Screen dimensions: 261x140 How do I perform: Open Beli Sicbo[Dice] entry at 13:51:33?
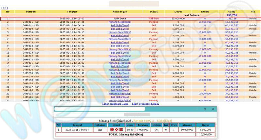(120, 90)
